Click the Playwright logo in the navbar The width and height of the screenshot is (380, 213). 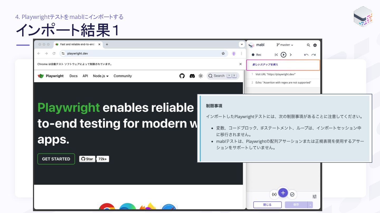[x=51, y=76]
